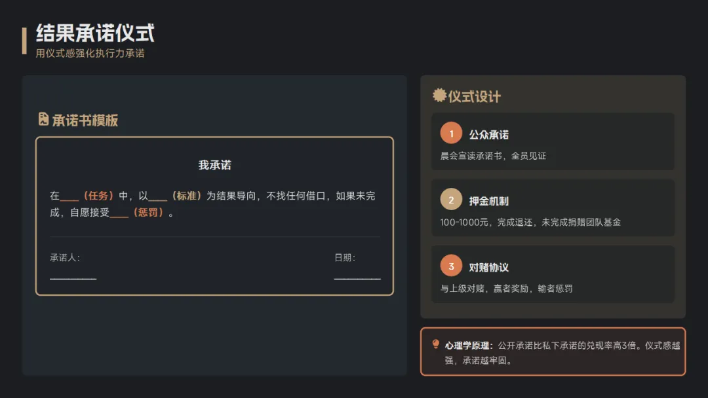
Task: Click the document icon beside 承诺书模板
Action: click(43, 119)
